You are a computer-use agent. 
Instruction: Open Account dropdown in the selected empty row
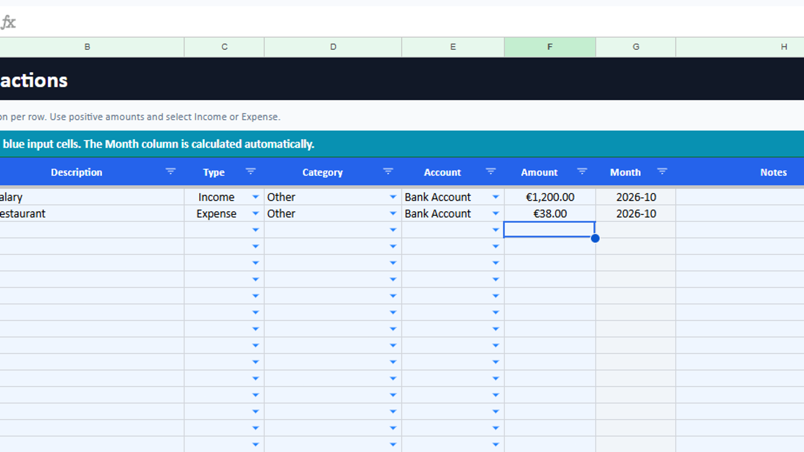[495, 230]
